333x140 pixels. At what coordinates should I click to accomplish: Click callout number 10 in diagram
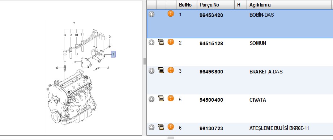click(x=76, y=35)
